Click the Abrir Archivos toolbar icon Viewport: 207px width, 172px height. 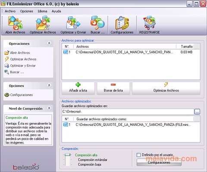15,23
